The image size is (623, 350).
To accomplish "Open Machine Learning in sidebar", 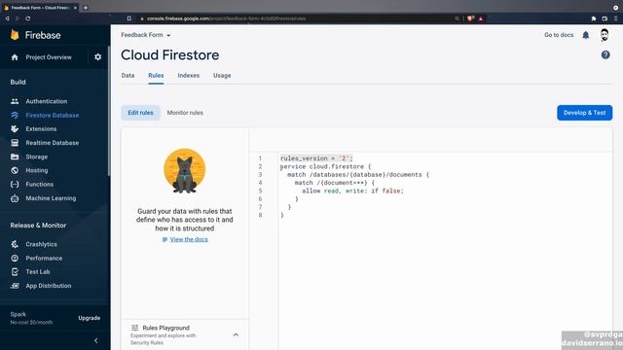I will point(51,198).
